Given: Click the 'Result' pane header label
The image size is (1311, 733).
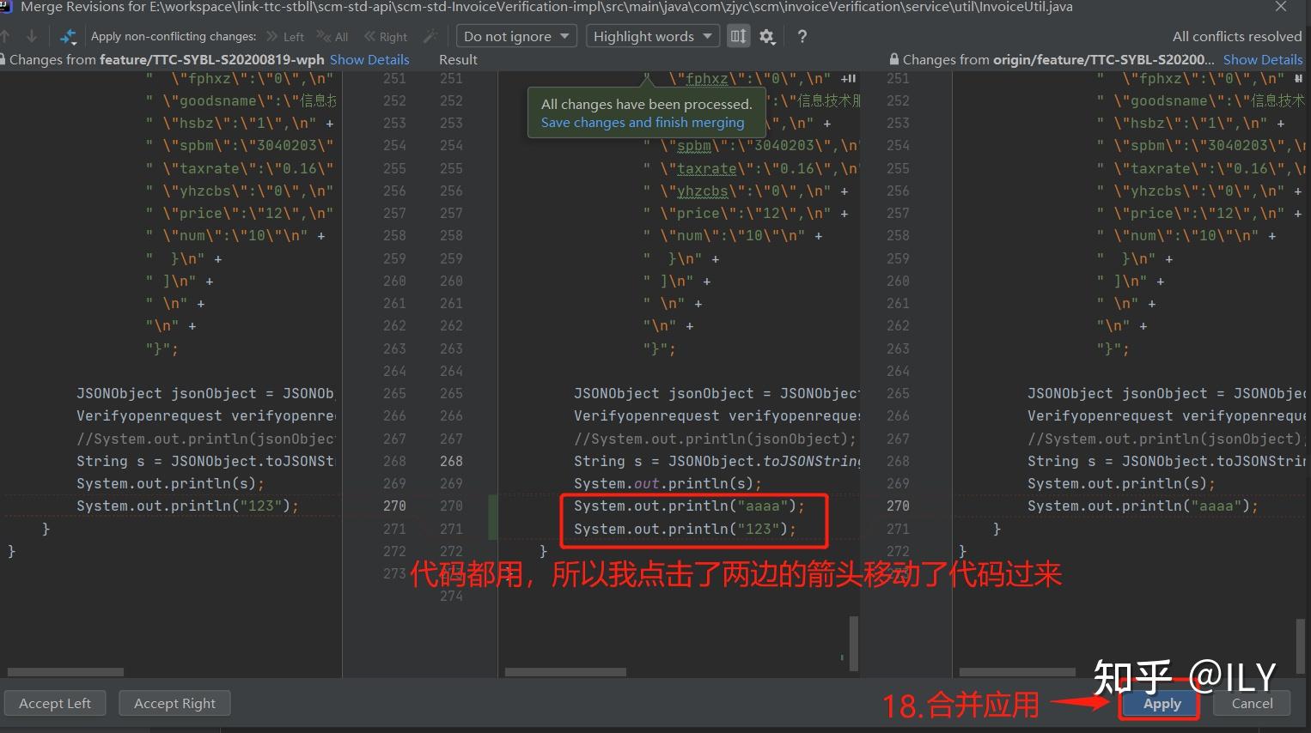Looking at the screenshot, I should click(458, 59).
